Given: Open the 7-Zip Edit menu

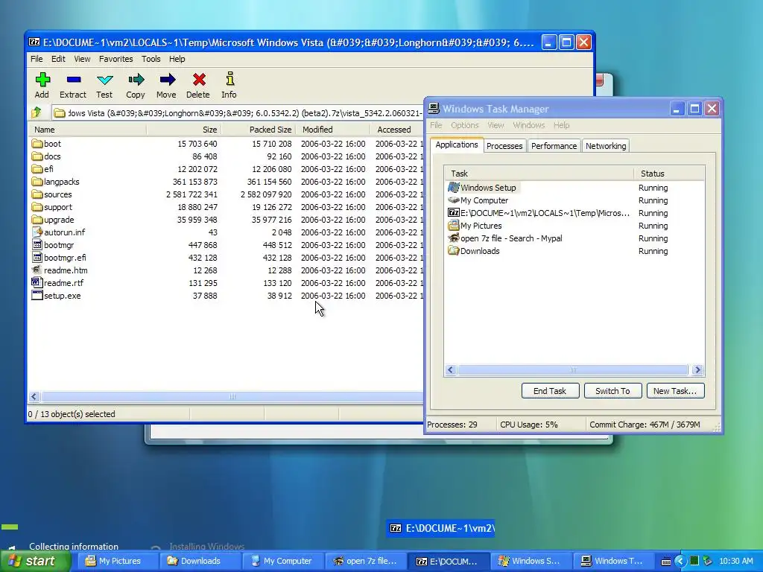Looking at the screenshot, I should [x=58, y=59].
